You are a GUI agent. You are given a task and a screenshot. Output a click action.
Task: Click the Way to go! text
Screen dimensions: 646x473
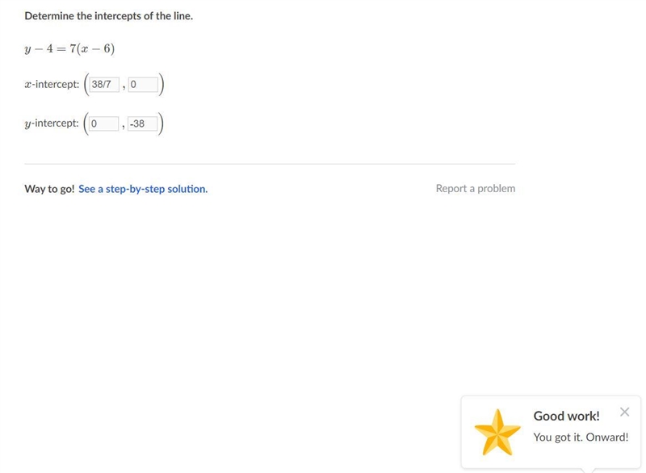[x=49, y=189]
